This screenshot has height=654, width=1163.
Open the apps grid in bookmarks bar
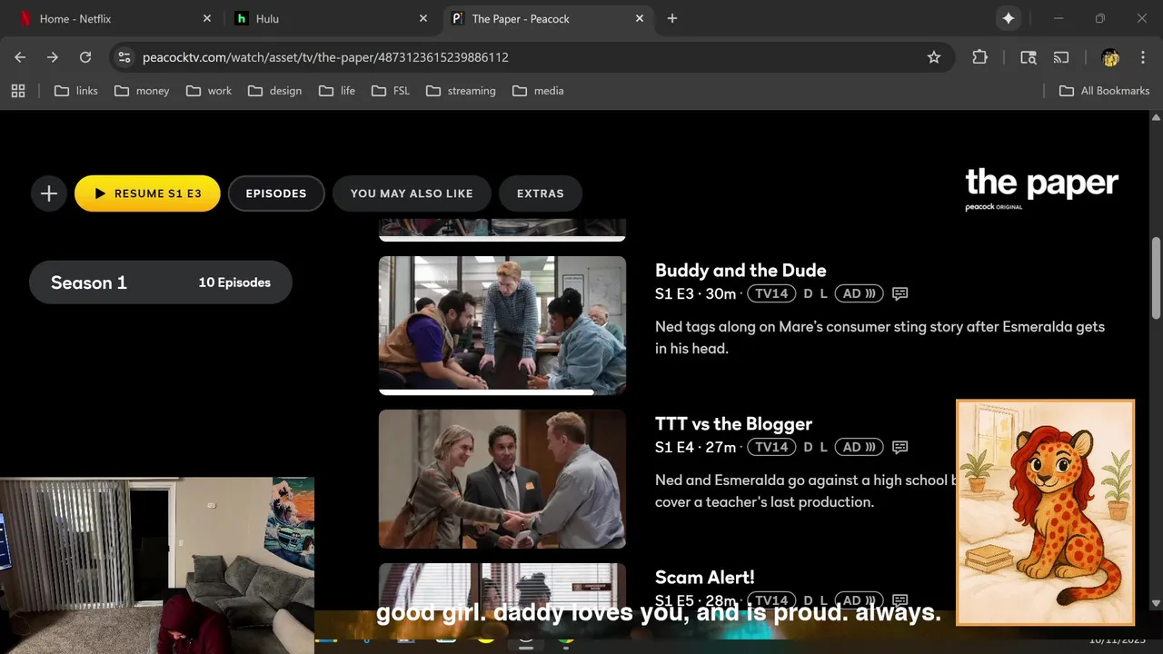pyautogui.click(x=18, y=91)
